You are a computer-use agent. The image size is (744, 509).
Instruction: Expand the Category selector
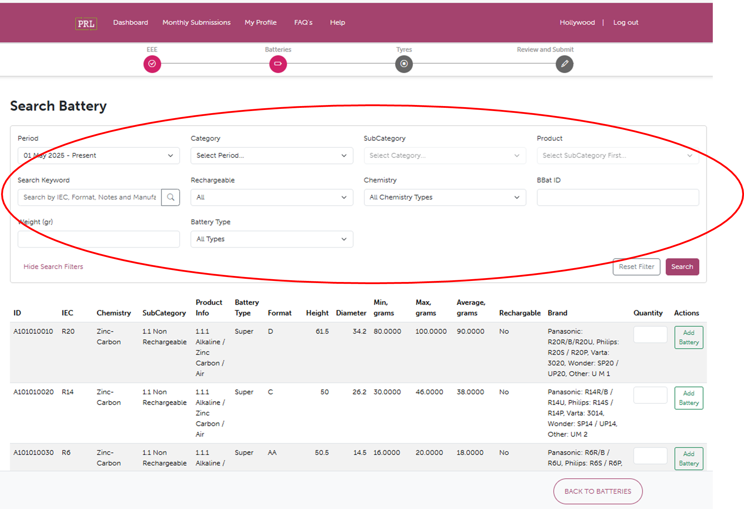click(x=272, y=155)
